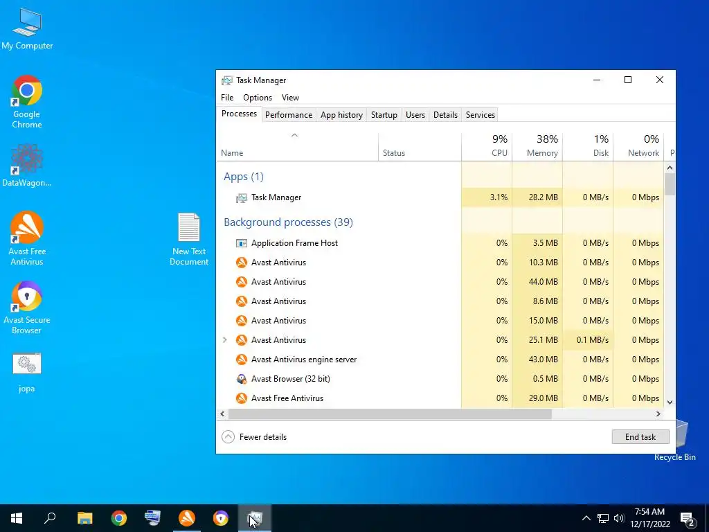Open the notification center icon
This screenshot has height=532, width=709.
pos(688,519)
